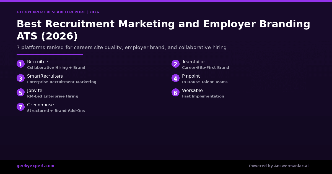Click the '7 platforms ranked' subtitle line

tap(121, 48)
